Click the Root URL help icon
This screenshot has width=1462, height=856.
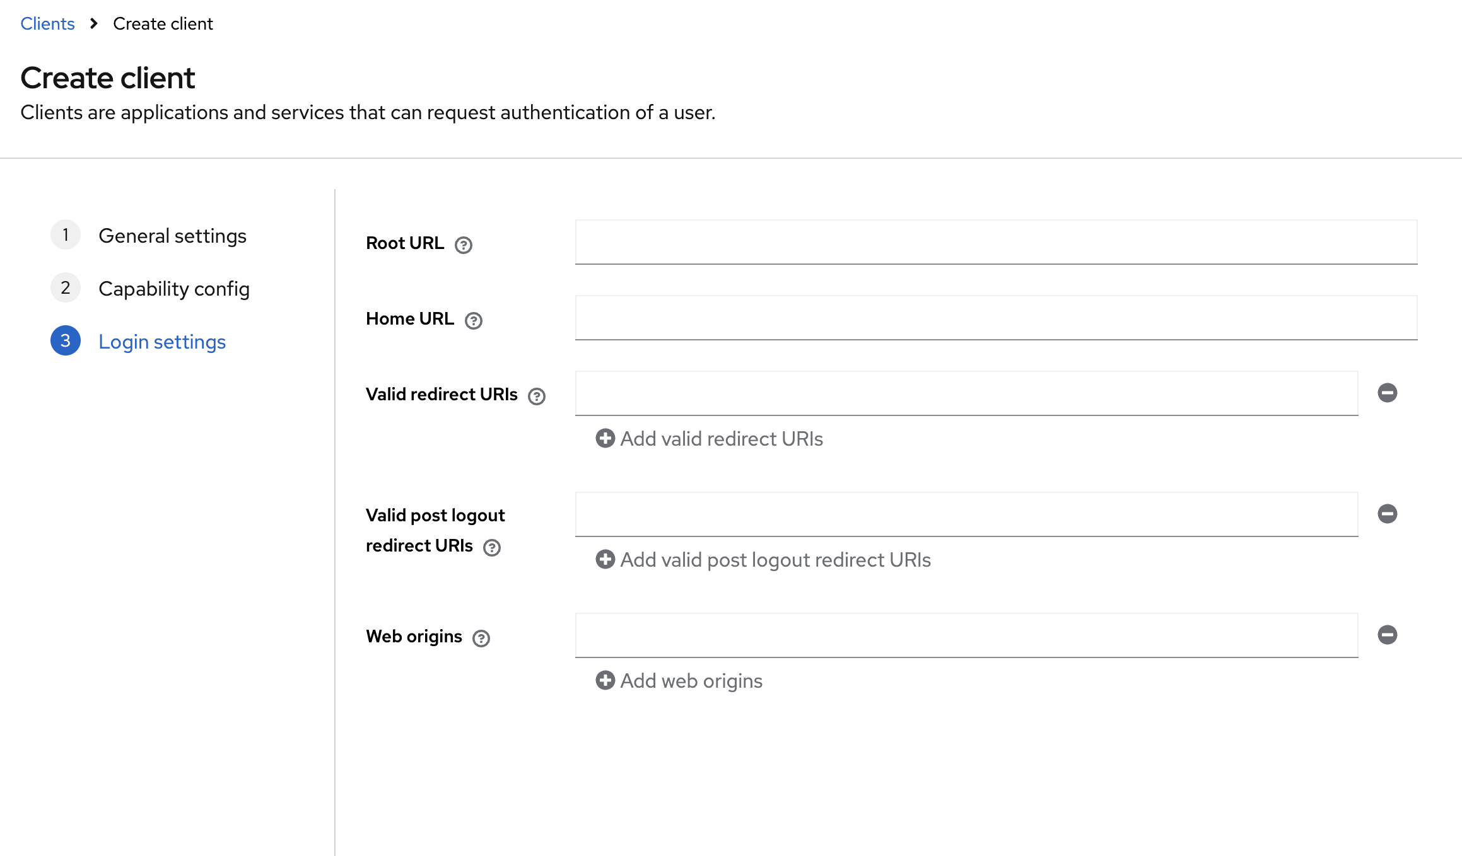click(x=464, y=245)
